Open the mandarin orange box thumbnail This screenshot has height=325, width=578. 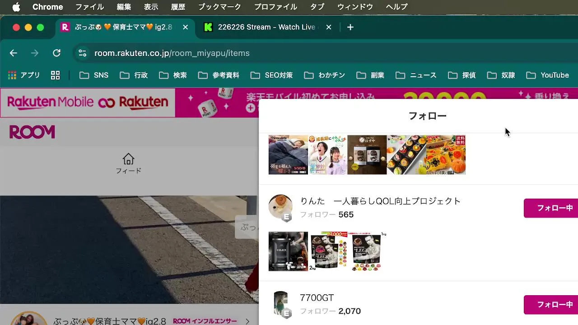(446, 155)
